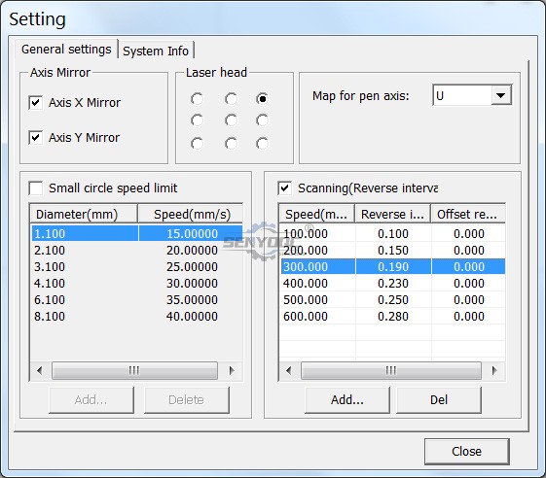This screenshot has height=478, width=546.
Task: Select the General settings tab
Action: click(x=66, y=49)
